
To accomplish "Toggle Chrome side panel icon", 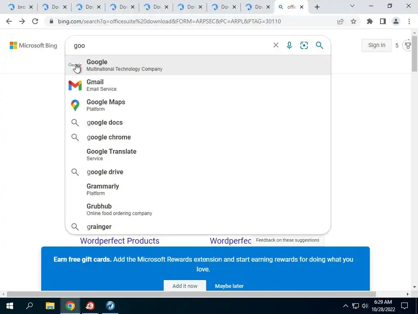I will tap(383, 21).
